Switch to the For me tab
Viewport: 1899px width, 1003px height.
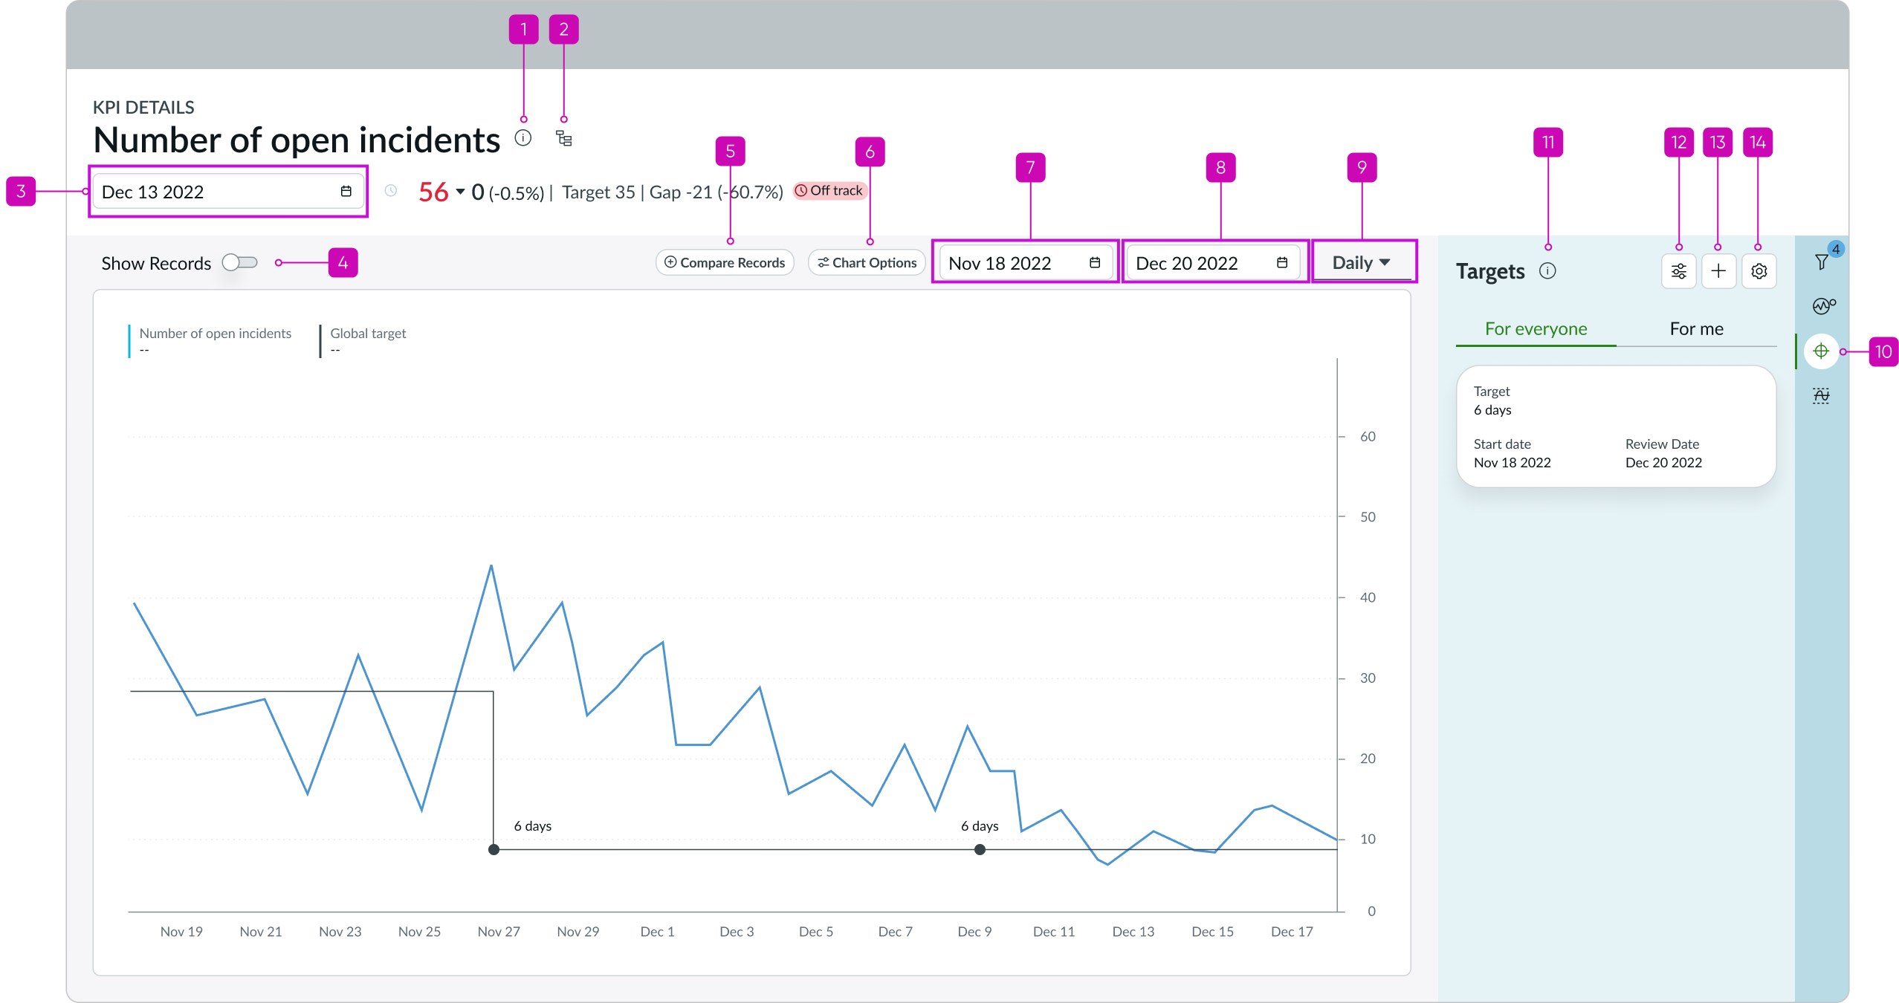click(1695, 328)
